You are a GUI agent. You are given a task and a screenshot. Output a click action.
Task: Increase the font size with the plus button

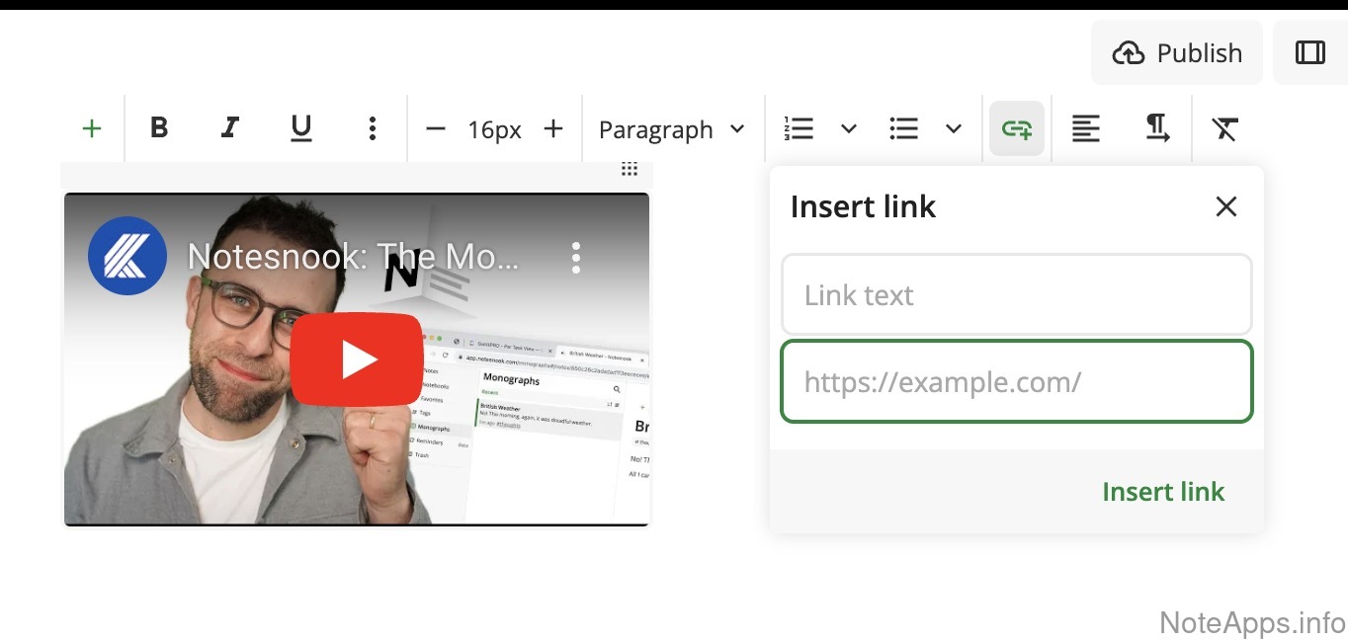pos(553,128)
